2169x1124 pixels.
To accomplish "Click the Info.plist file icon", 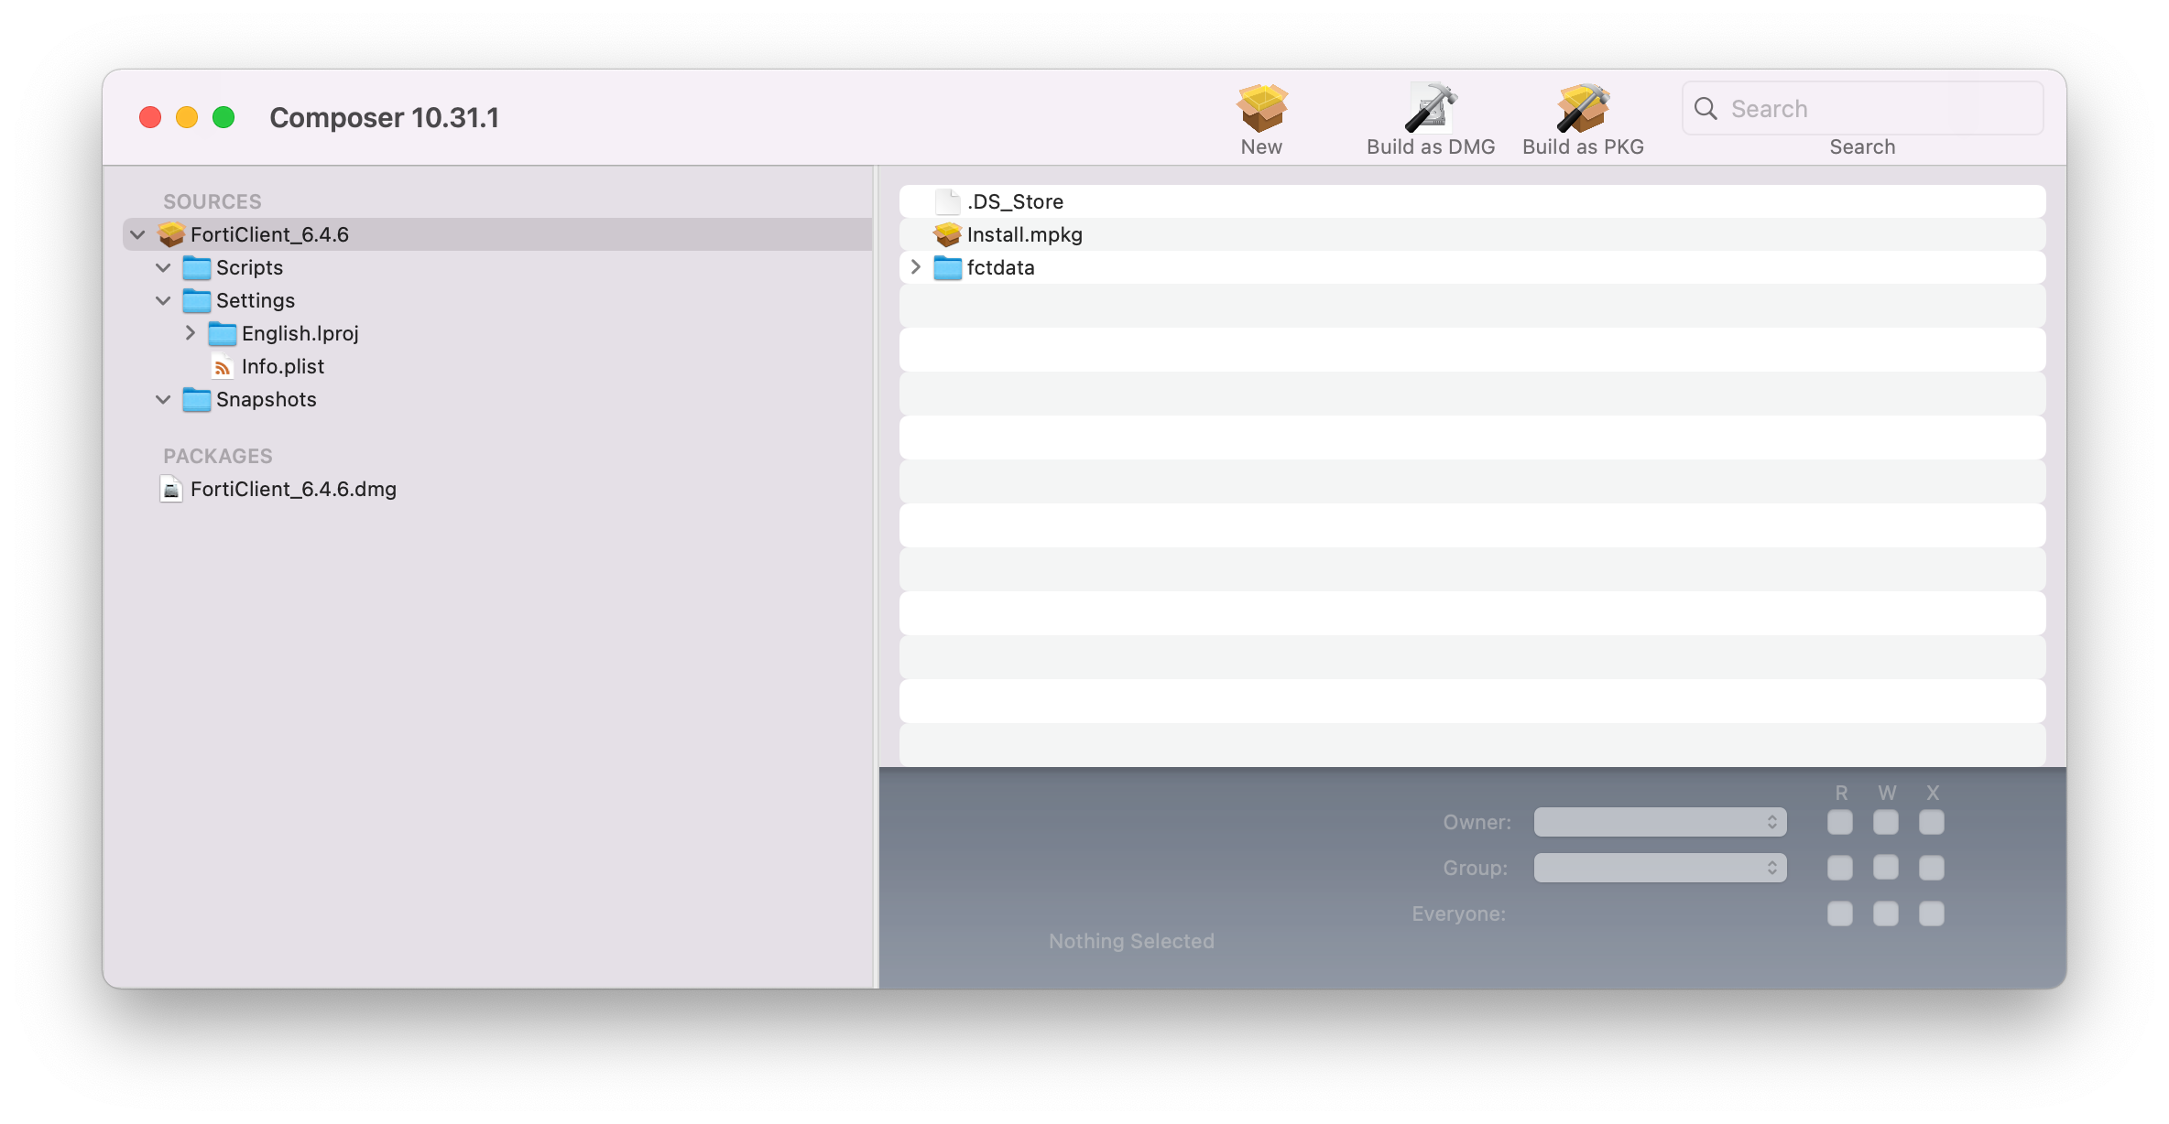I will point(223,366).
